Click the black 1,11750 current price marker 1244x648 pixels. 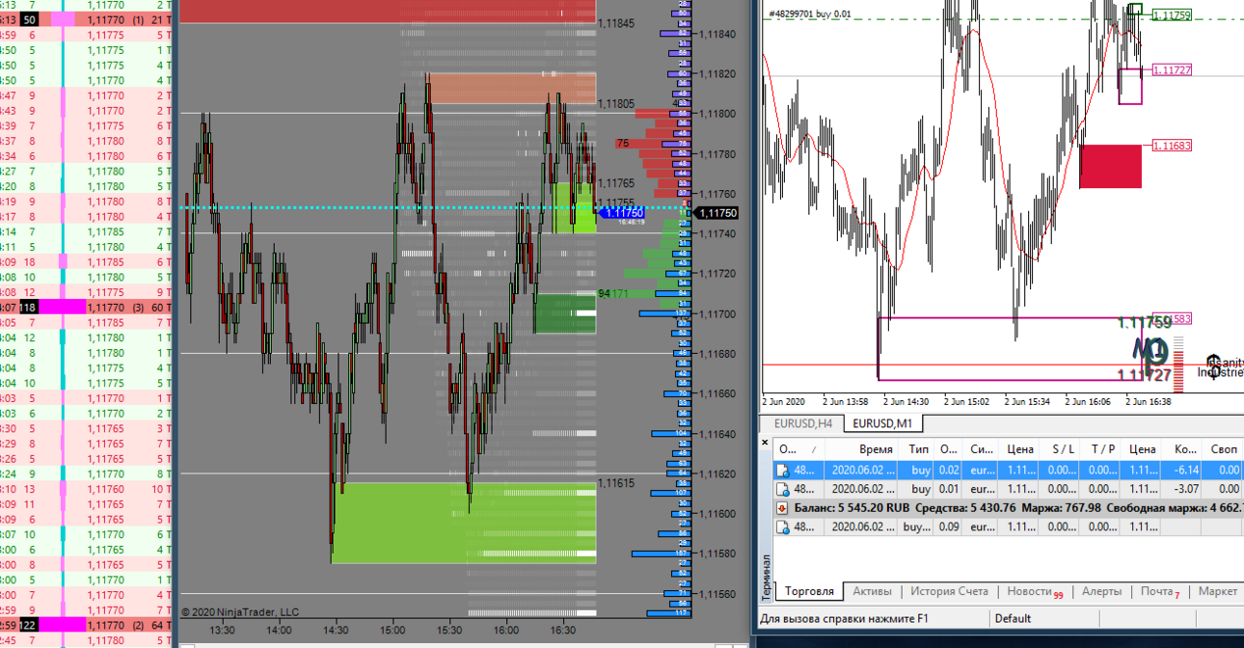point(717,213)
